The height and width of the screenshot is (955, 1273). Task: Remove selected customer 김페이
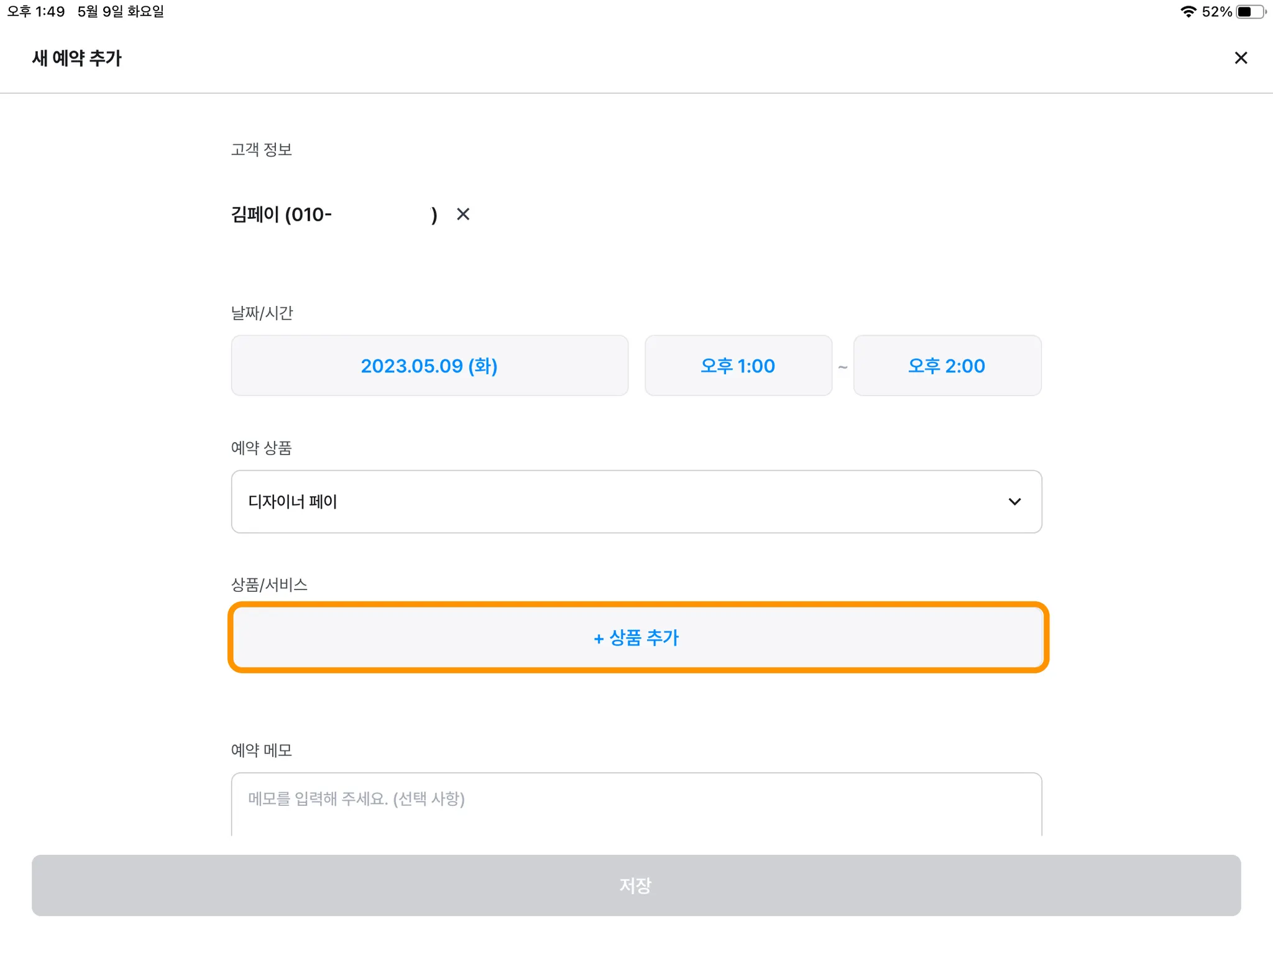463,215
